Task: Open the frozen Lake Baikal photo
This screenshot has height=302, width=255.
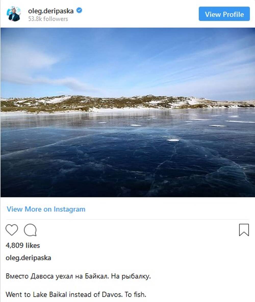Action: tap(127, 112)
